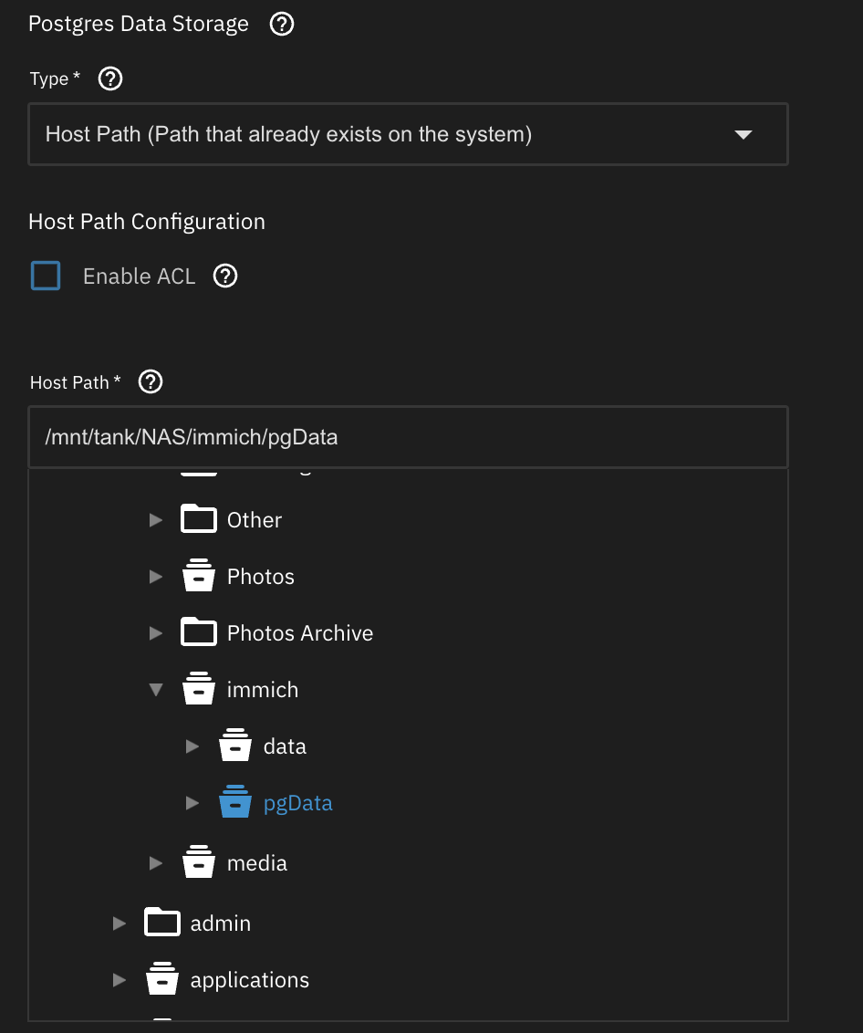The width and height of the screenshot is (863, 1033).
Task: Select the Photos Archive label
Action: pos(299,633)
